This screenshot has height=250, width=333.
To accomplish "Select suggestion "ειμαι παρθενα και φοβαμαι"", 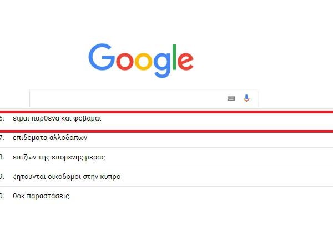I will point(57,118).
